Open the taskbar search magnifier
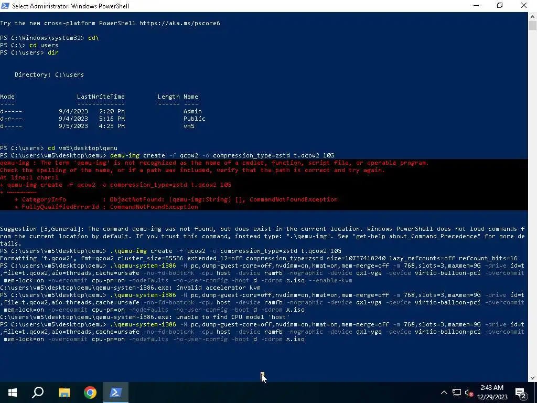Screen dimensions: 537x403 pyautogui.click(x=38, y=393)
